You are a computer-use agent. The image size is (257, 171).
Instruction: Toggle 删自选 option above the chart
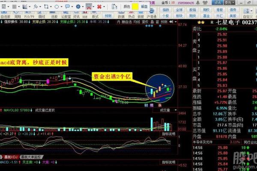[x=127, y=22]
